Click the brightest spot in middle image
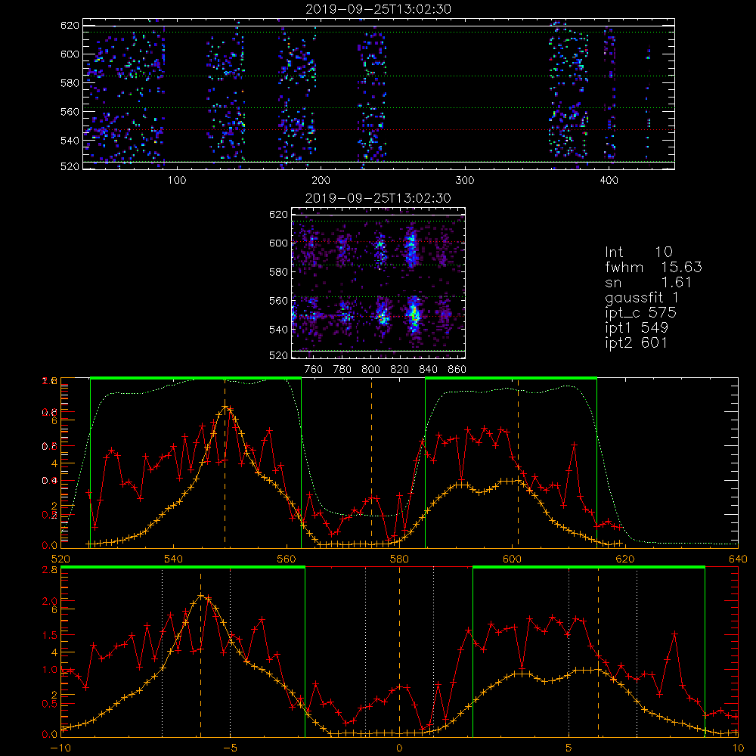 (414, 314)
